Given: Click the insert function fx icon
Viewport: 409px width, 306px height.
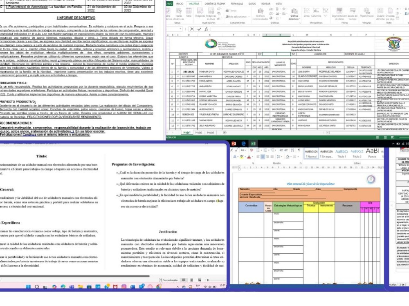Looking at the screenshot, I should coord(206,29).
